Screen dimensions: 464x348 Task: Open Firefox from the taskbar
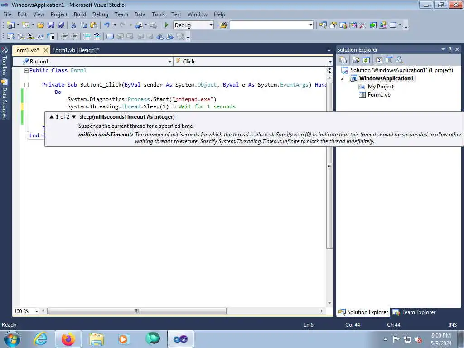point(68,339)
